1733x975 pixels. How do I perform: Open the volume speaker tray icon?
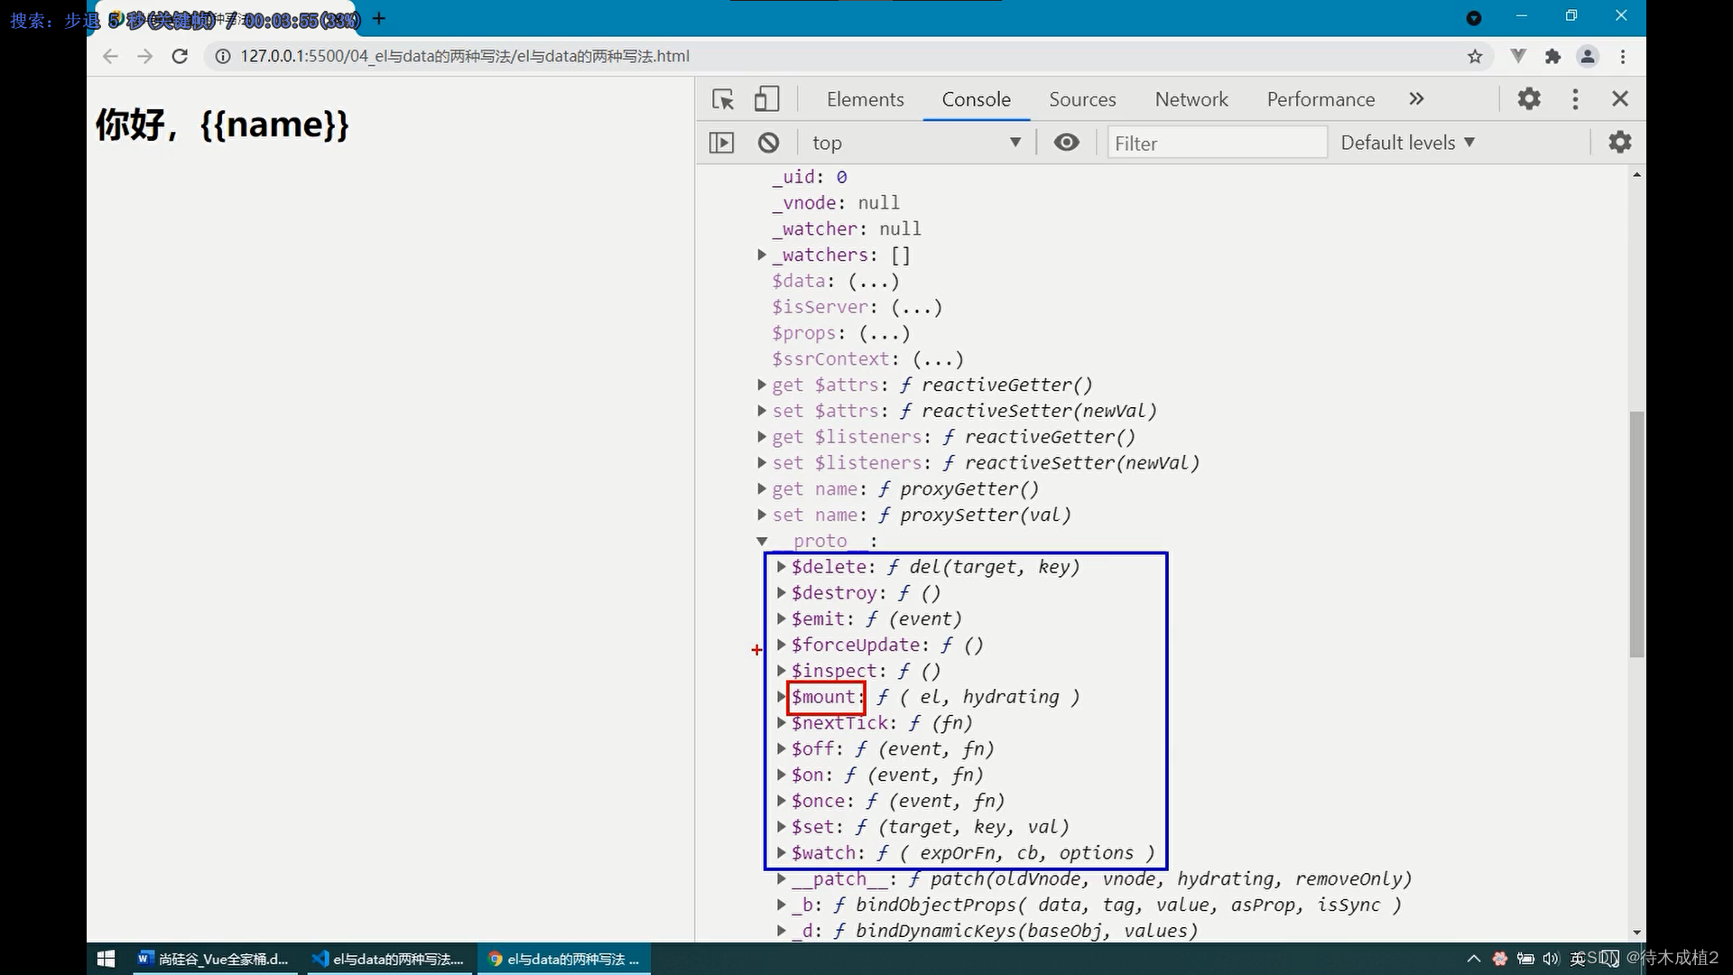[1551, 959]
